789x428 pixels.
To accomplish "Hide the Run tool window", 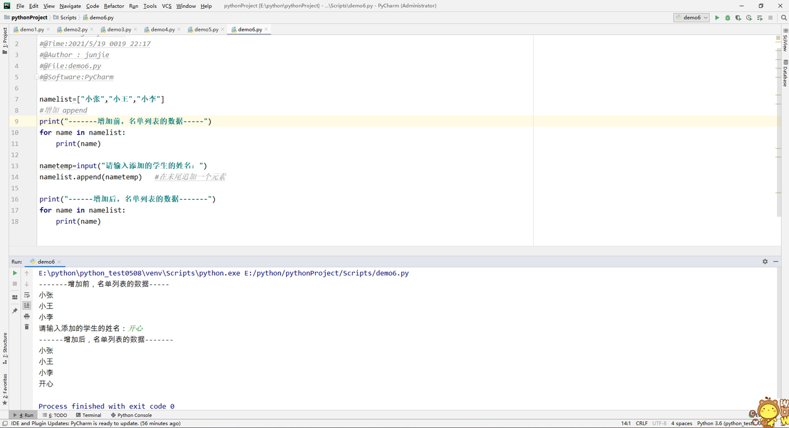I will (776, 262).
